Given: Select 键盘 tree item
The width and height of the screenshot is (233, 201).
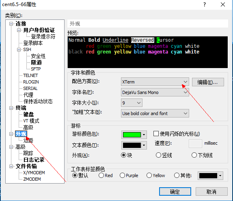Looking at the screenshot, I should [28, 115].
